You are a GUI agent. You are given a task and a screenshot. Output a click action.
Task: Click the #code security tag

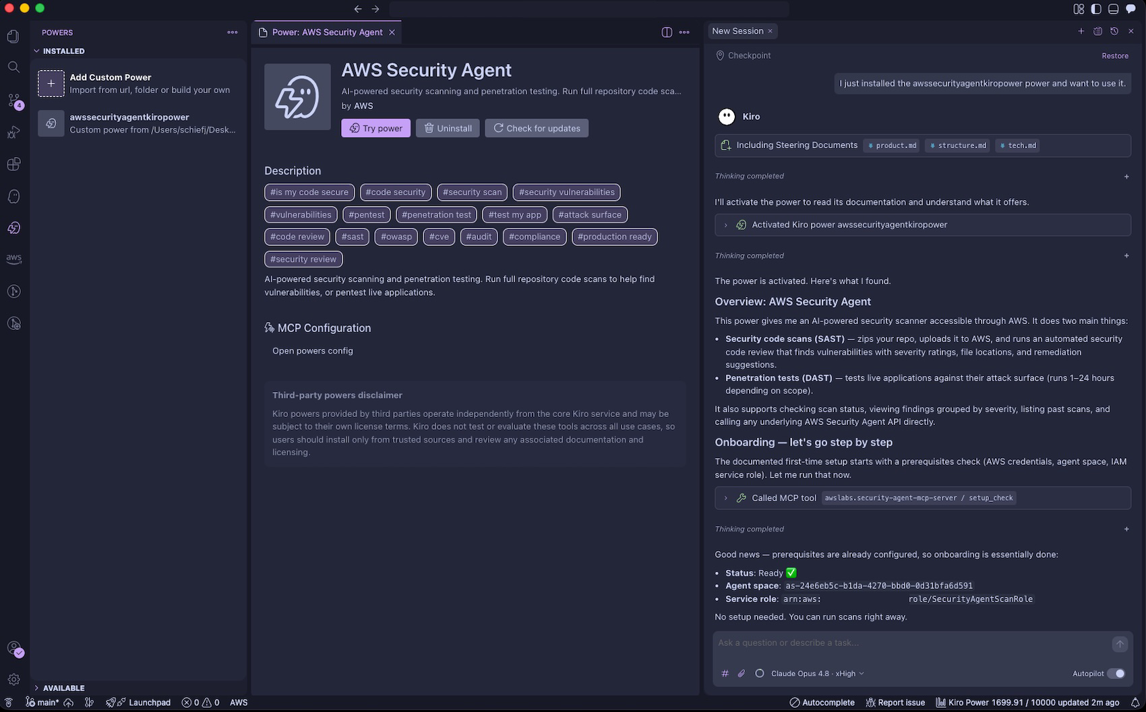click(x=396, y=193)
